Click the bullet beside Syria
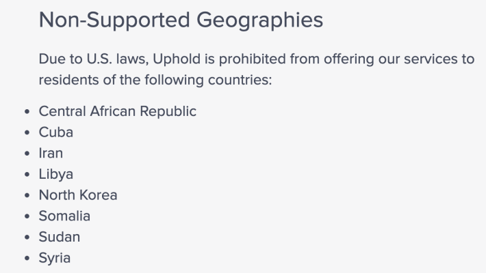This screenshot has height=273, width=486. (x=27, y=258)
